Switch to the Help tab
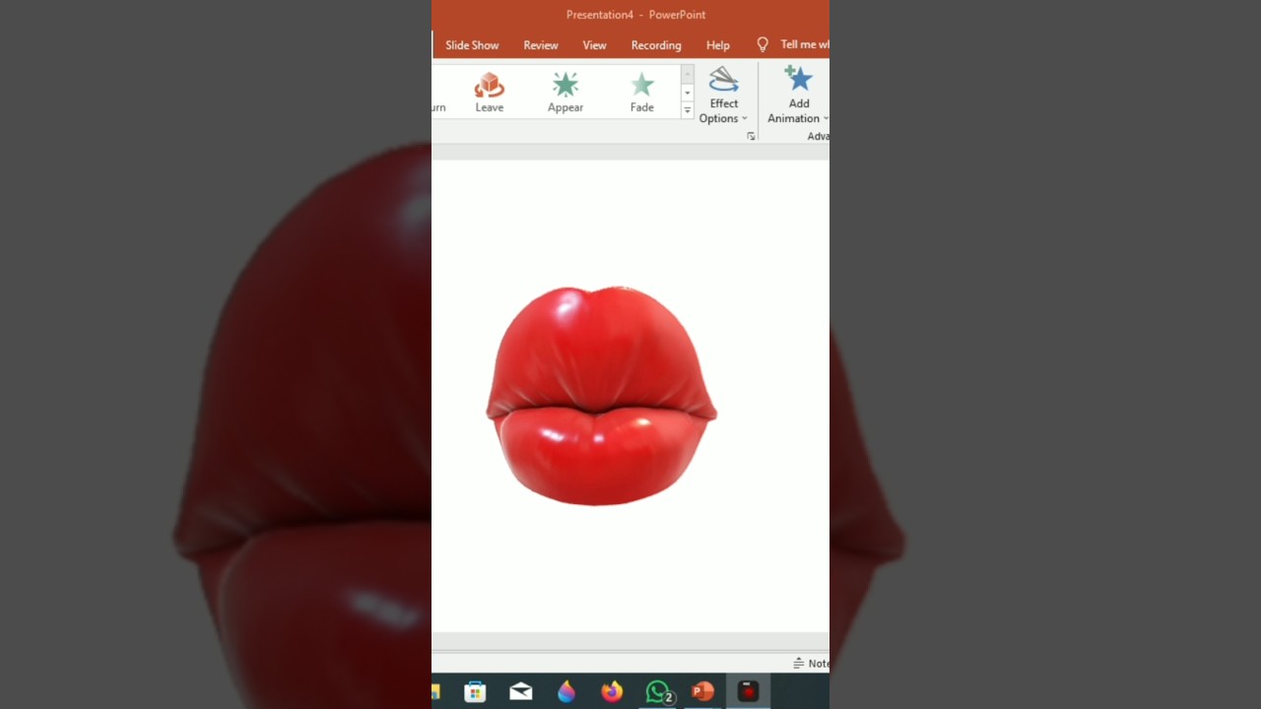1261x709 pixels. [x=718, y=45]
